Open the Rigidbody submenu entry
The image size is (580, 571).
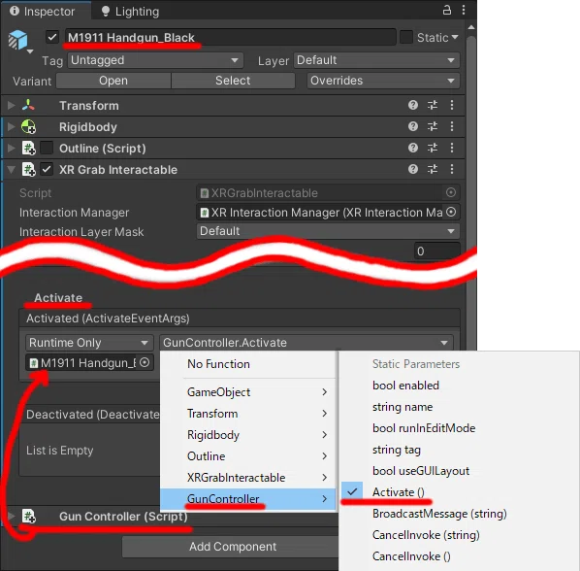248,435
